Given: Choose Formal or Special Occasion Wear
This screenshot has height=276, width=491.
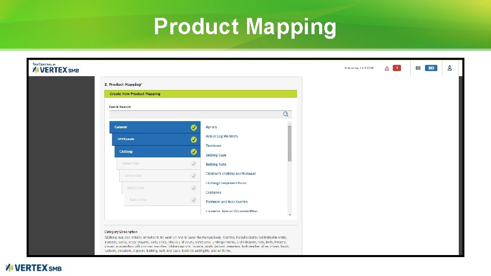Looking at the screenshot, I should coord(231,211).
